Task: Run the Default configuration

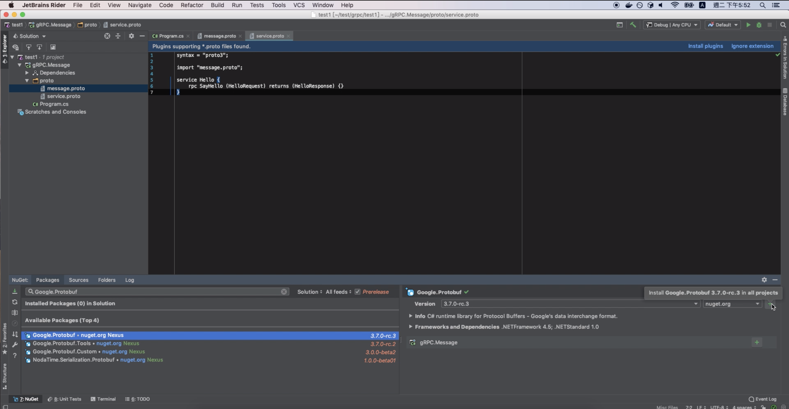Action: click(748, 25)
